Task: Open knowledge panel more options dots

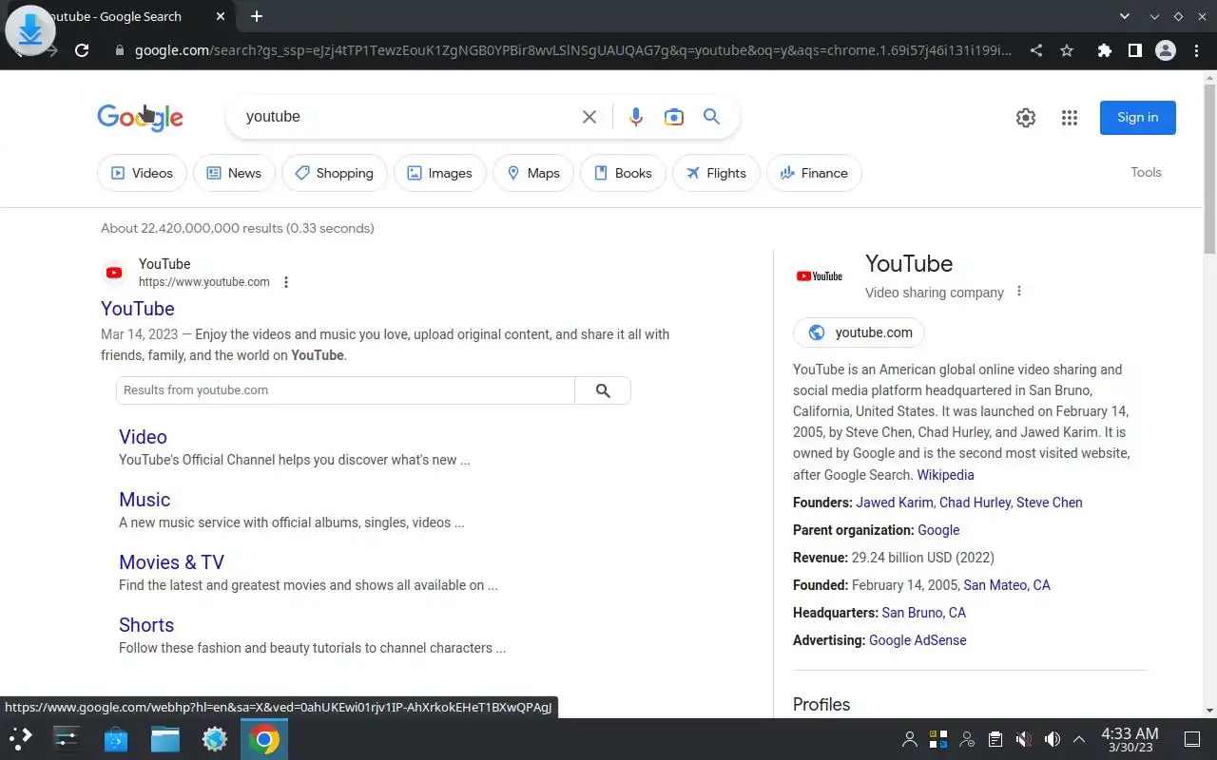Action: pyautogui.click(x=1019, y=292)
